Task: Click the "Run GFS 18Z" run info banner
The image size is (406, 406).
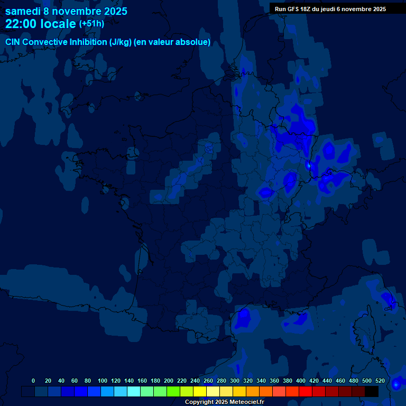Action: click(x=330, y=9)
